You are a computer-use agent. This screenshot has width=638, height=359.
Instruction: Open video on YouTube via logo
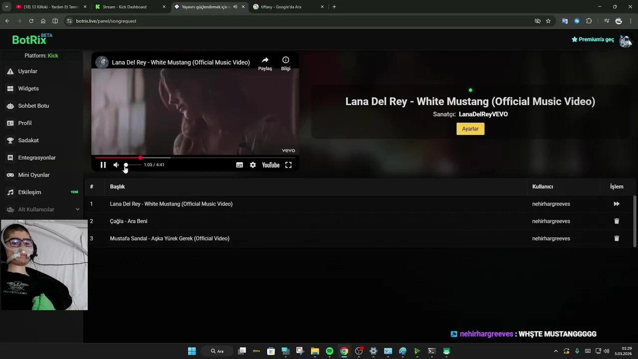point(271,165)
